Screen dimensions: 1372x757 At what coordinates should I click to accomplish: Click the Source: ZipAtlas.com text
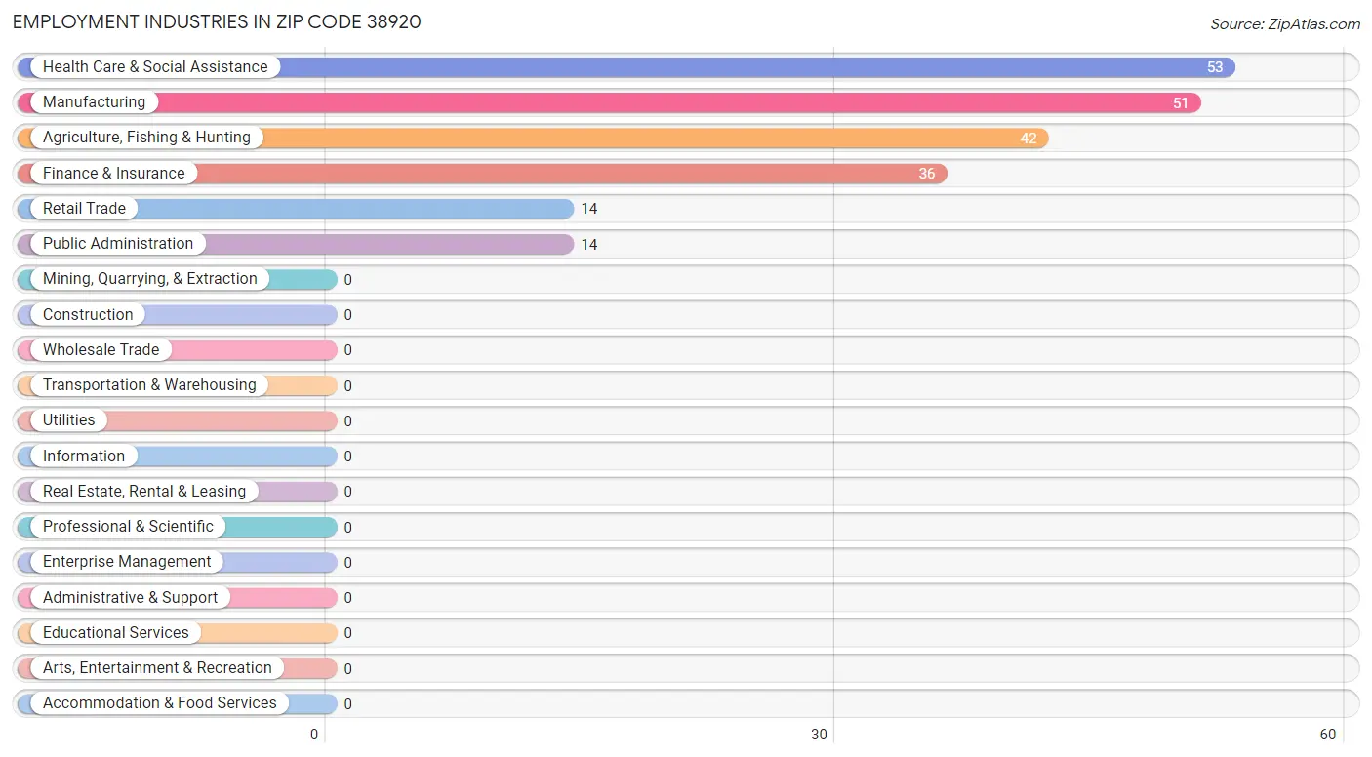coord(1285,24)
